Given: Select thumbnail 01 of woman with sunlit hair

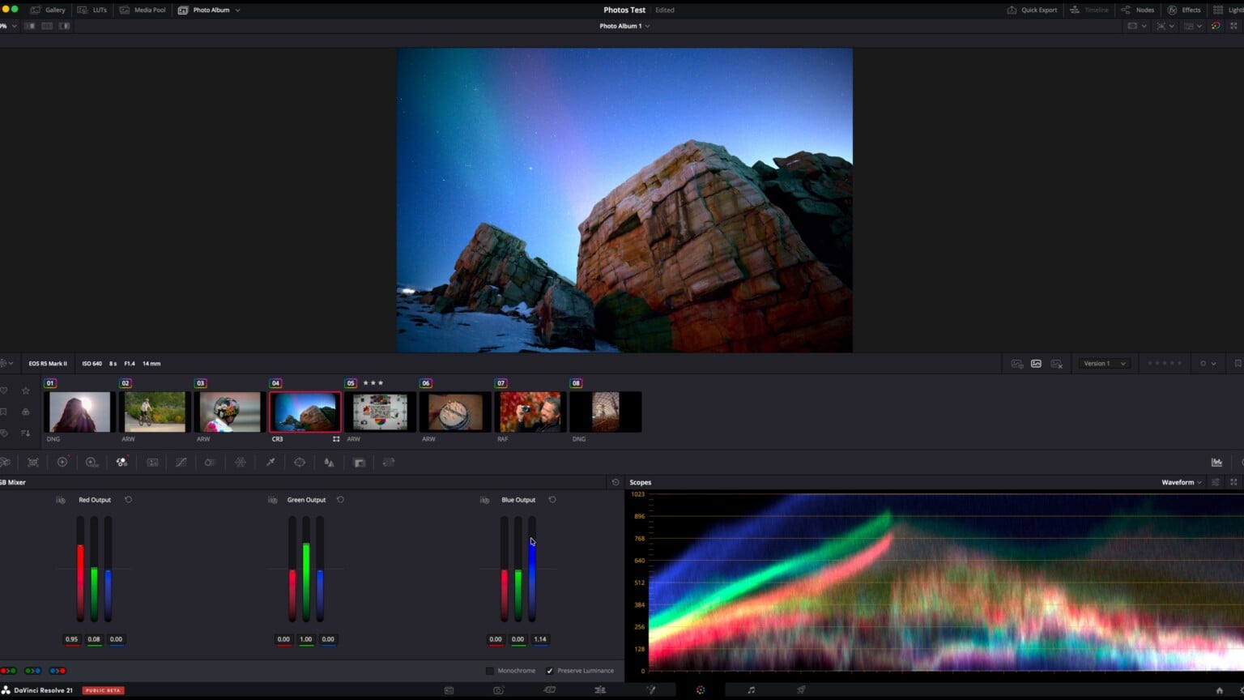Looking at the screenshot, I should click(x=79, y=412).
